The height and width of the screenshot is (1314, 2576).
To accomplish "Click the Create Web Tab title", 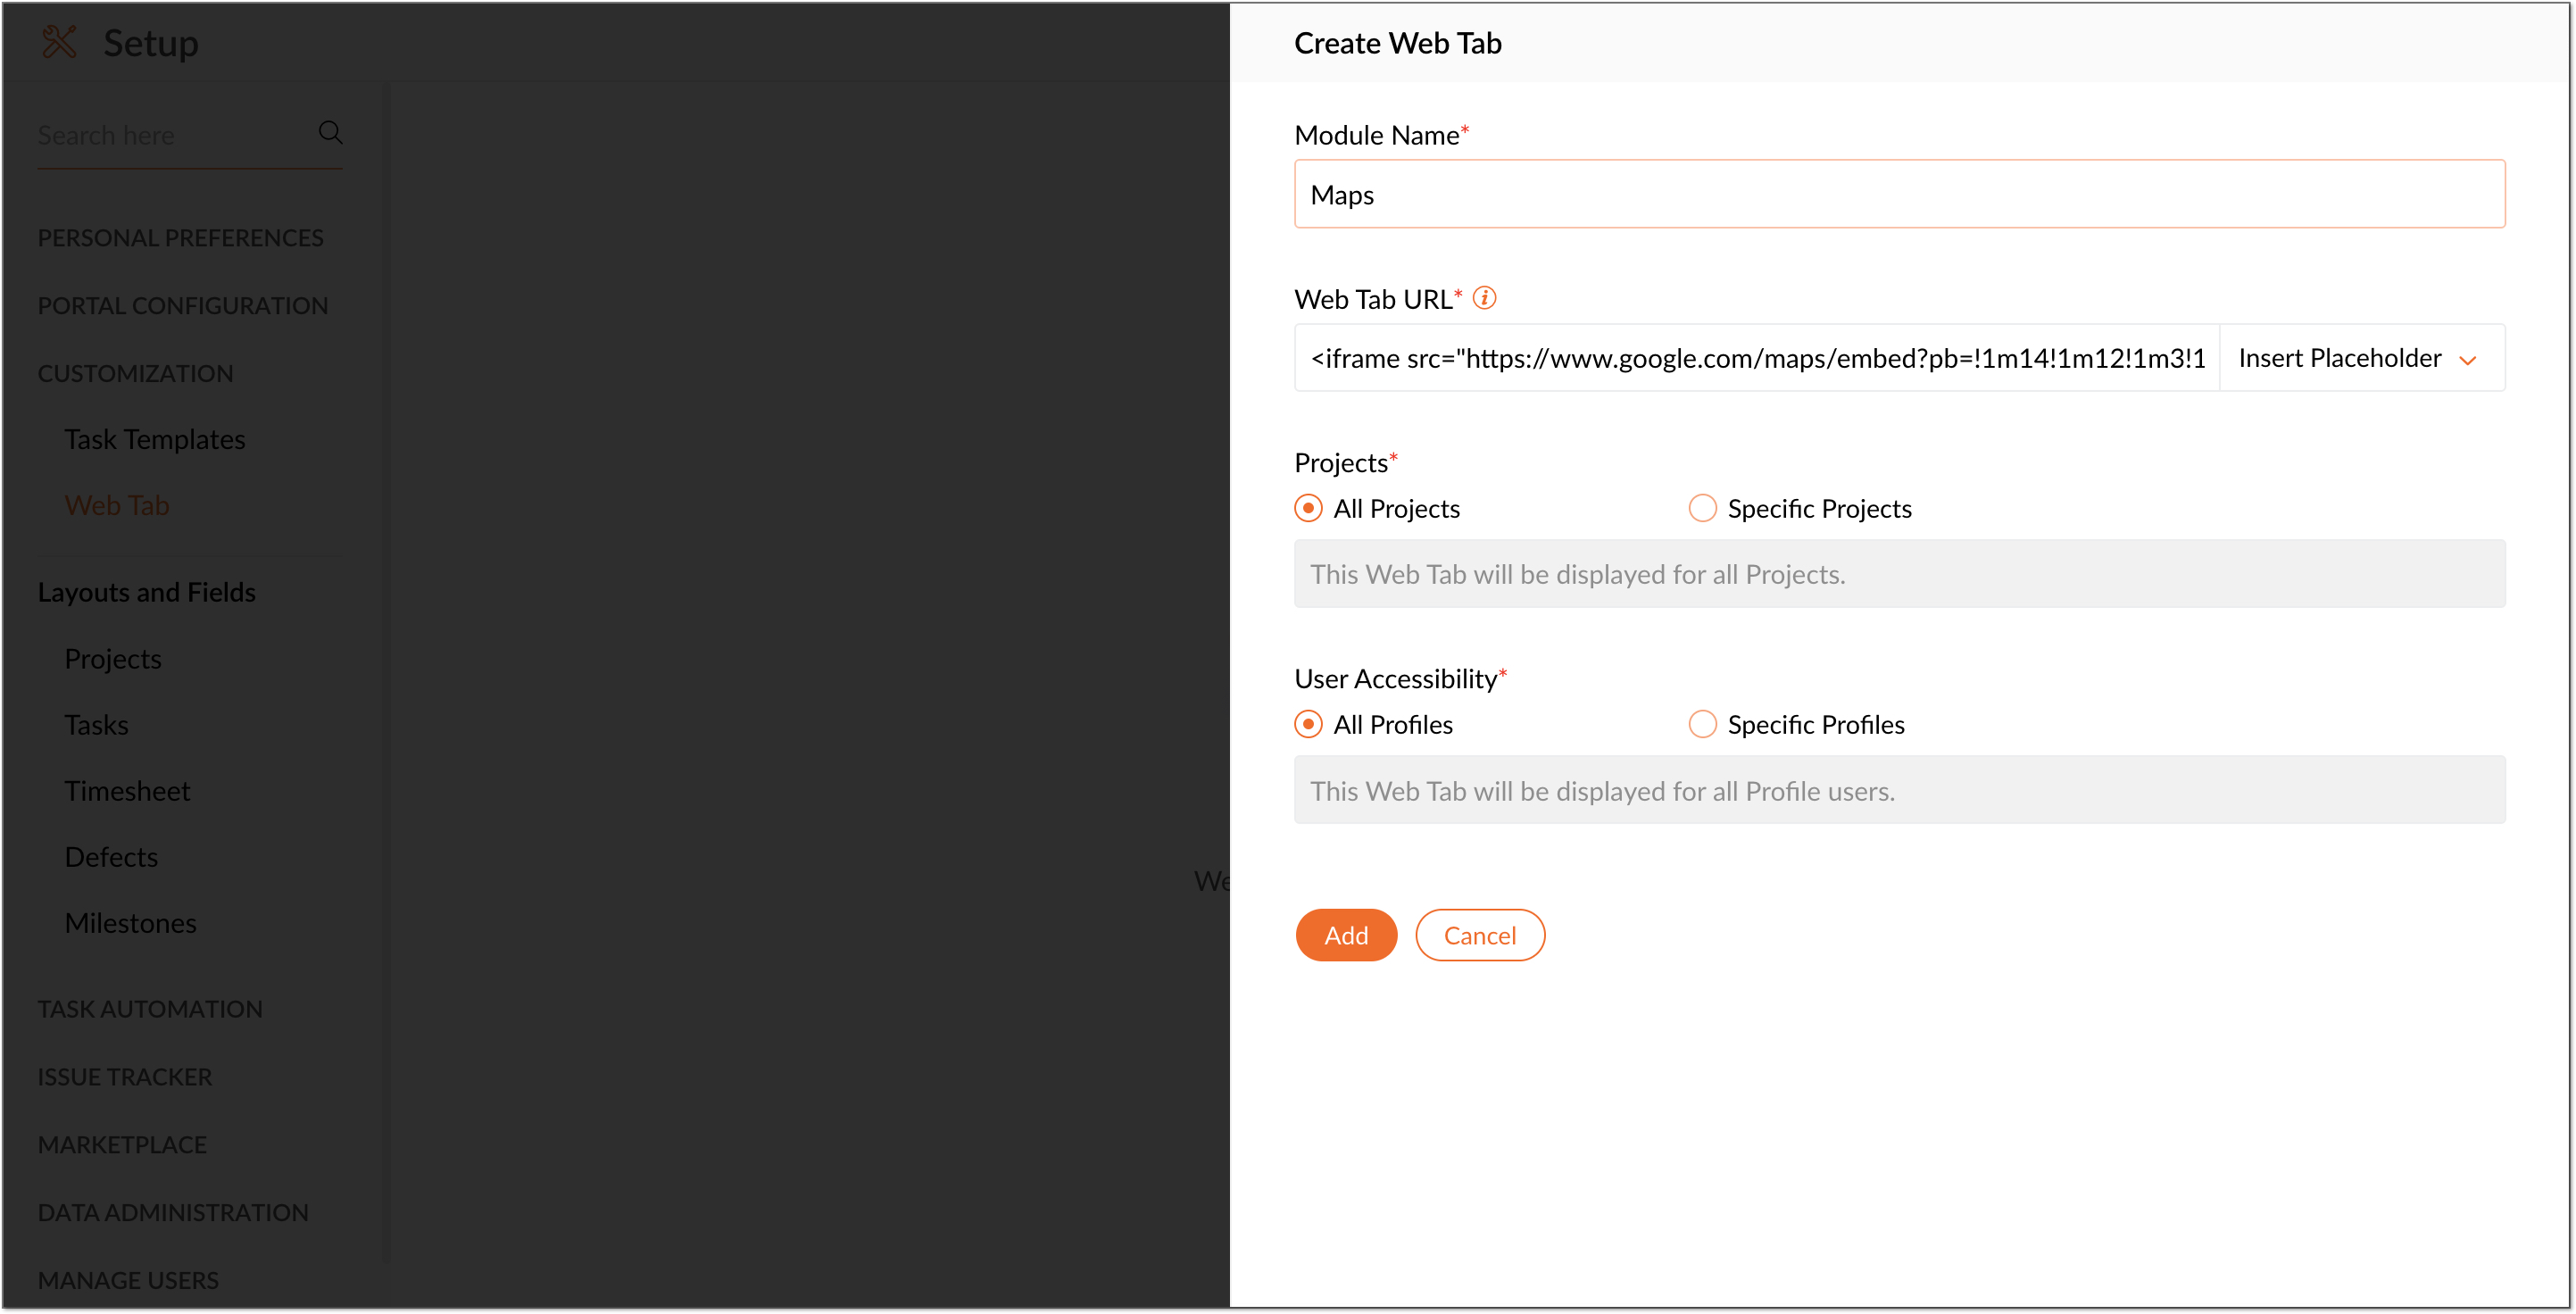I will coord(1398,43).
